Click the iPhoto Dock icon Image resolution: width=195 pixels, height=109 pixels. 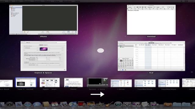(x=91, y=104)
